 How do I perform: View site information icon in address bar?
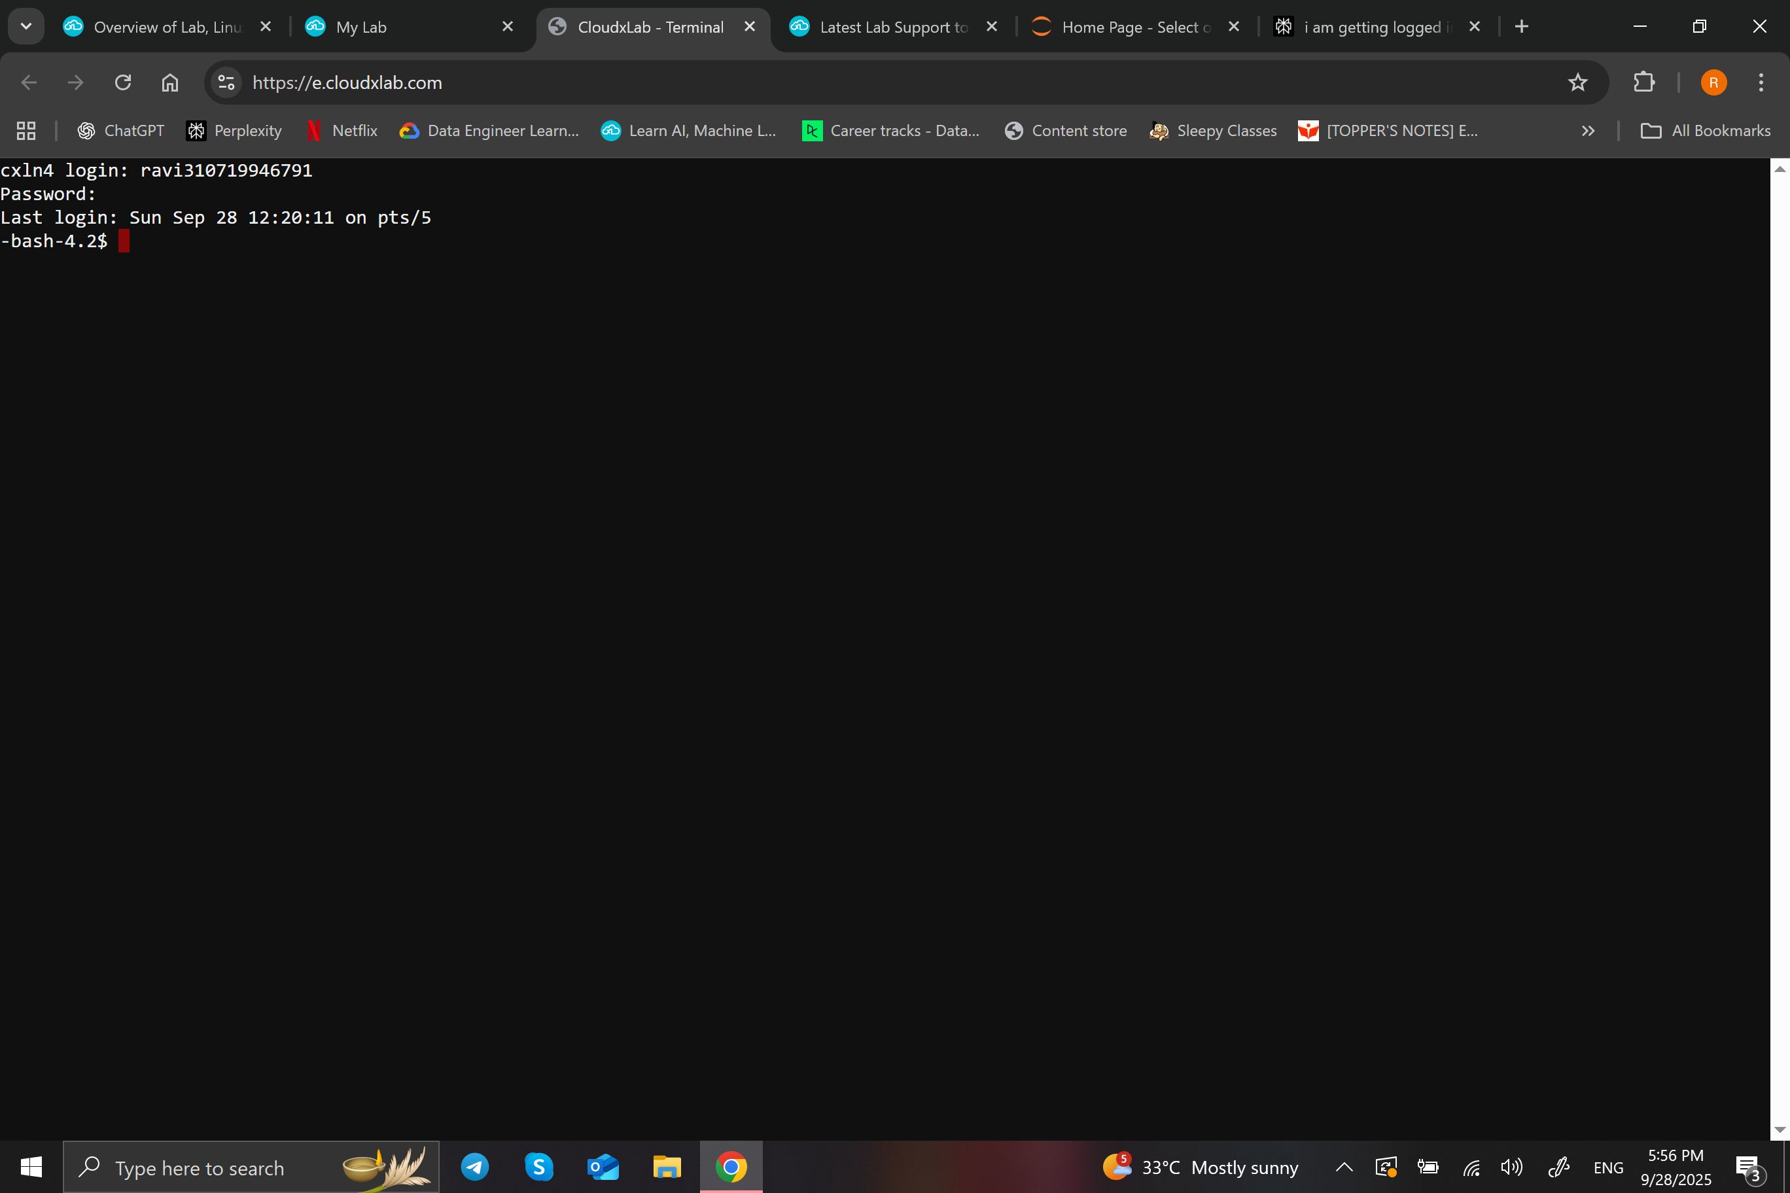click(226, 82)
